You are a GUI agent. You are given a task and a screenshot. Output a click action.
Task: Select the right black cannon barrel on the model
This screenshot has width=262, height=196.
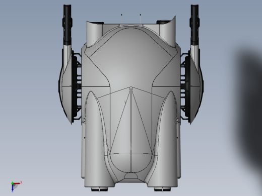tap(194, 25)
